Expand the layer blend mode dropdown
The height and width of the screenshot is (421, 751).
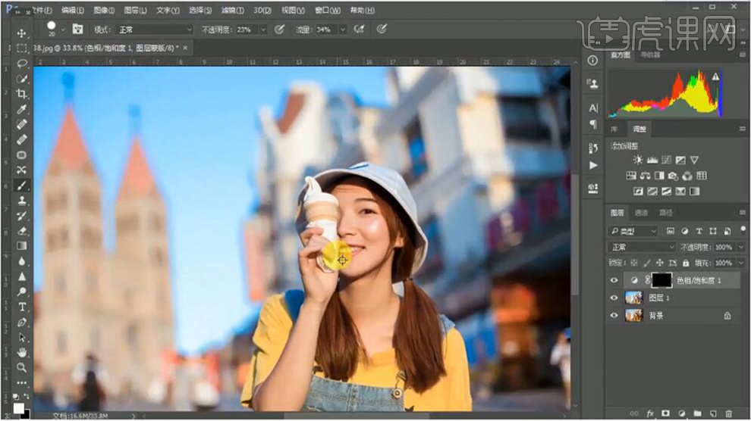[x=643, y=247]
